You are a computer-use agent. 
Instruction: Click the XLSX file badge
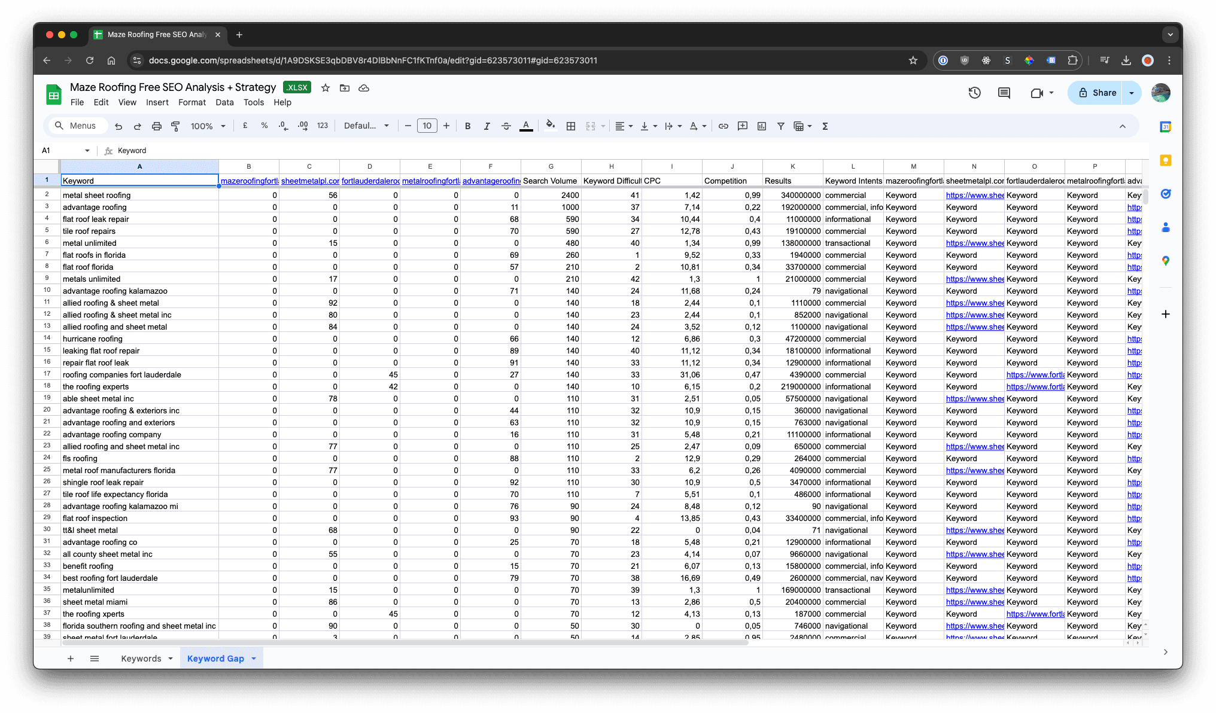click(x=297, y=87)
